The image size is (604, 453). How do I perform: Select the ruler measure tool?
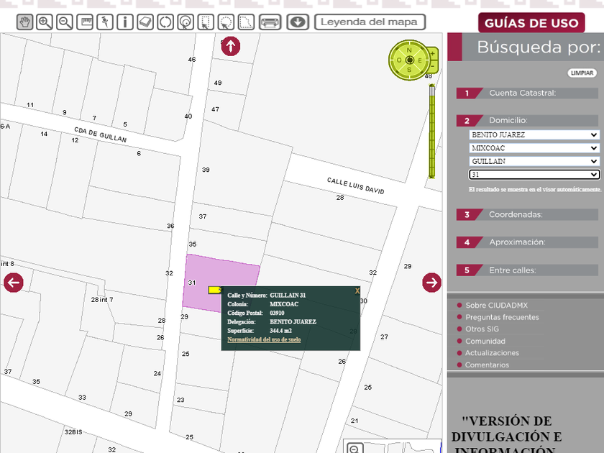[85, 22]
